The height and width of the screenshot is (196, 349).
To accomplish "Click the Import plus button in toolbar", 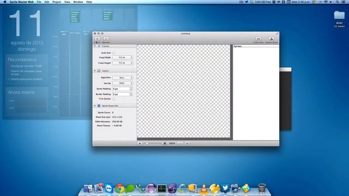I will click(x=97, y=39).
